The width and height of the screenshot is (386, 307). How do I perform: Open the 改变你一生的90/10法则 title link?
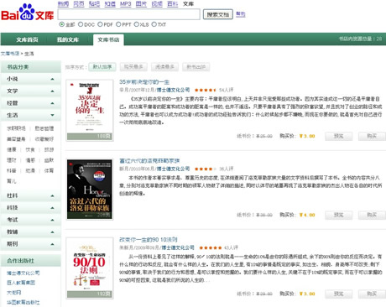coord(149,240)
